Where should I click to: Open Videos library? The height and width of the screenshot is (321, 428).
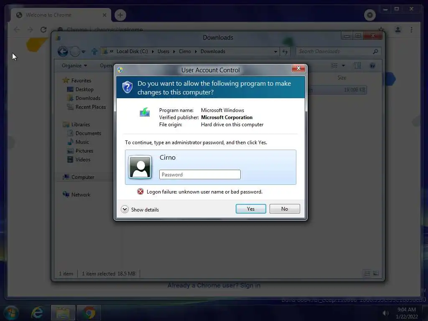tap(83, 160)
